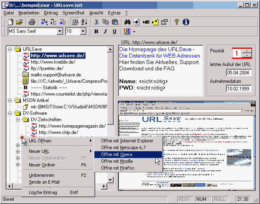Toggle underline text formatting
Viewport: 260px width, 204px height.
click(115, 32)
